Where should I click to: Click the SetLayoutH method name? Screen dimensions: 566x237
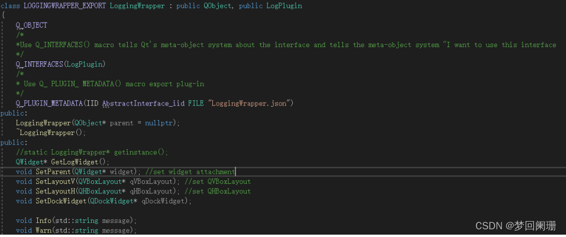(57, 191)
